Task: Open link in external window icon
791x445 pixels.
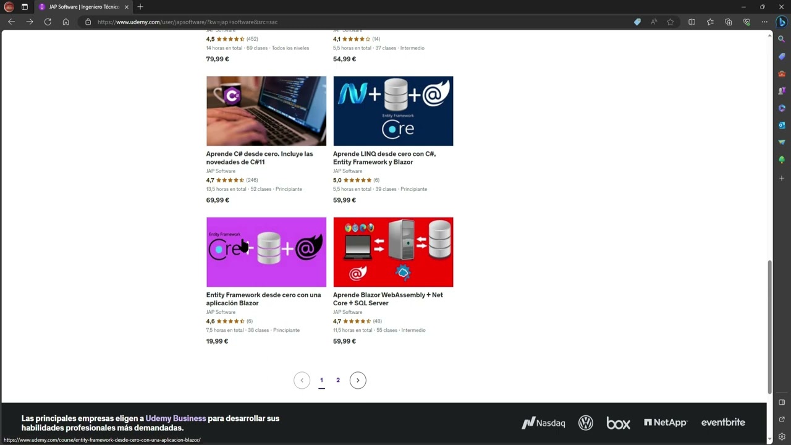Action: tap(782, 420)
